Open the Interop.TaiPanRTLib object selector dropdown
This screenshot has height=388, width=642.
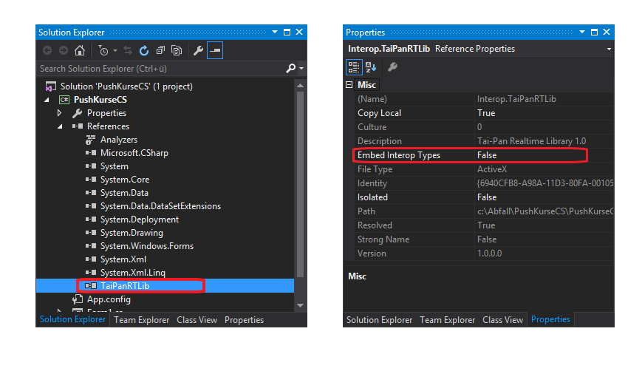609,50
